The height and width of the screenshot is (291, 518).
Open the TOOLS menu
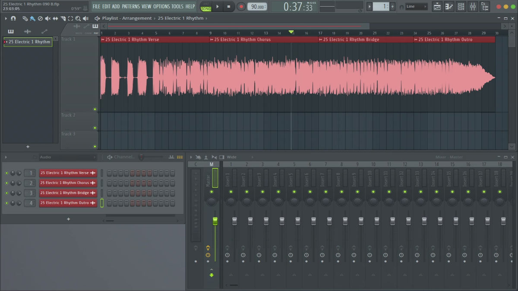(177, 6)
